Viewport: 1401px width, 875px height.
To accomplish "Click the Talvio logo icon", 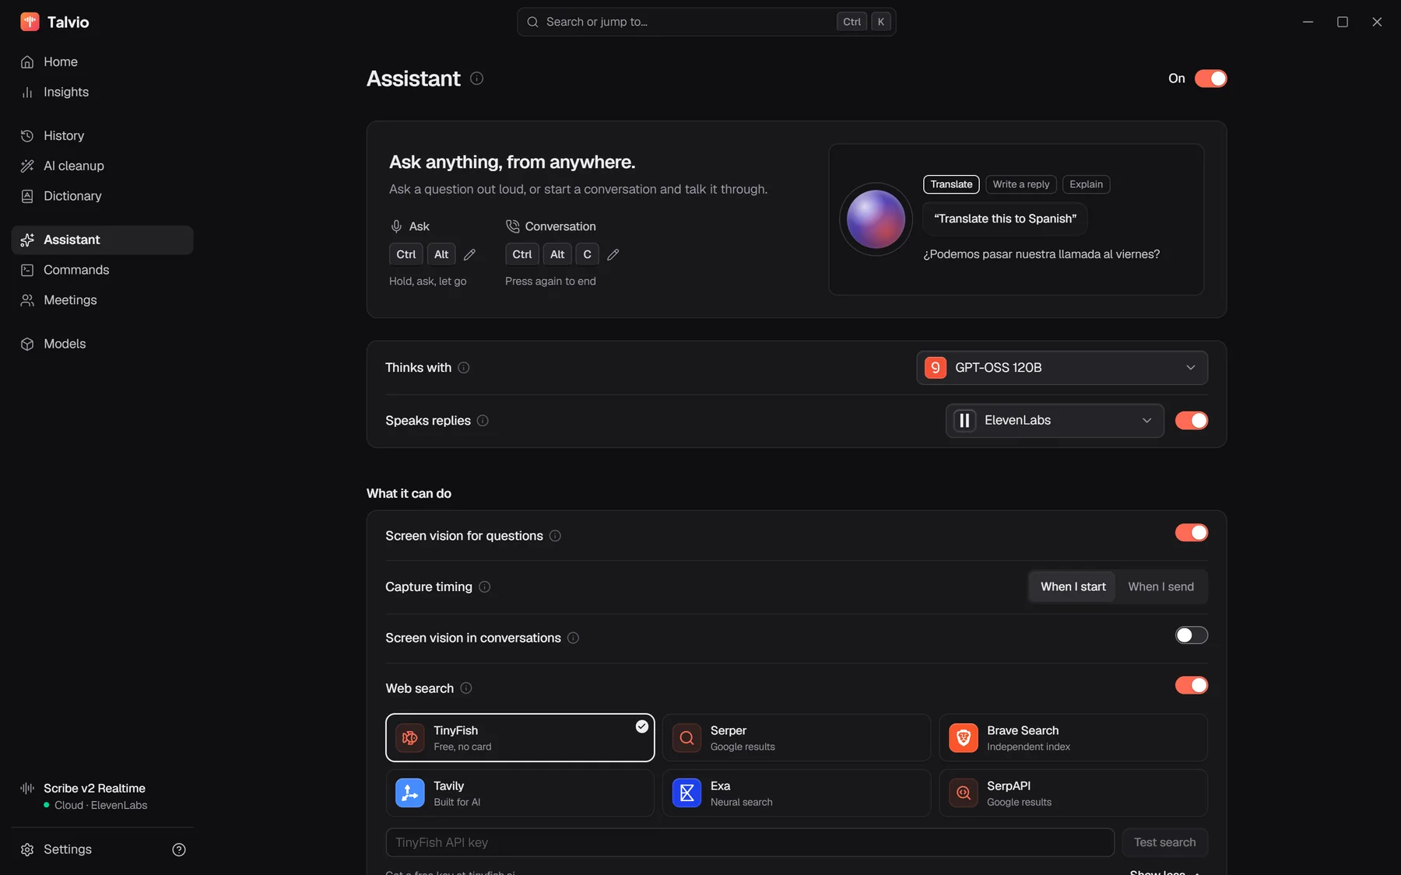I will tap(30, 22).
